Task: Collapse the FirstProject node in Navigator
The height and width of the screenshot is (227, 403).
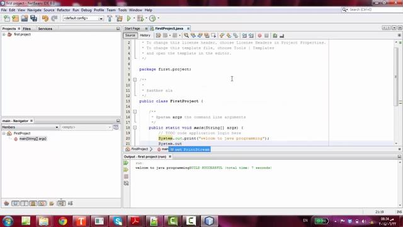Action: point(4,133)
